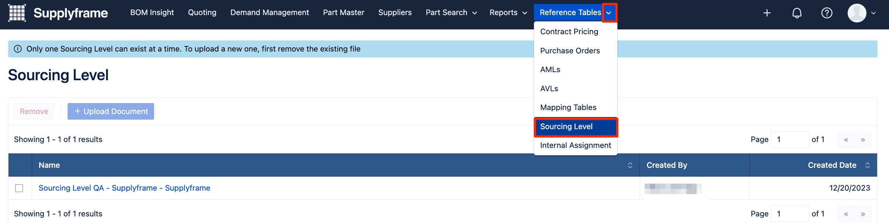Open Mapping Tables from the menu
This screenshot has width=889, height=223.
pyautogui.click(x=576, y=107)
